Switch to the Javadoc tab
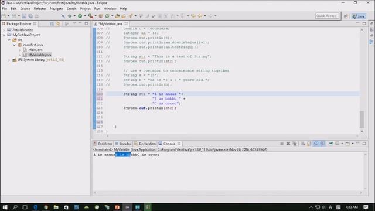Image resolution: width=375 pixels, height=211 pixels. pyautogui.click(x=124, y=144)
